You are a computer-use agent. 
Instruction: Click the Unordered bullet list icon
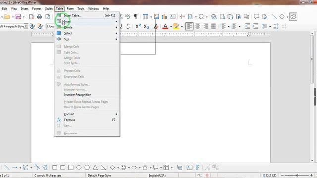point(223,26)
